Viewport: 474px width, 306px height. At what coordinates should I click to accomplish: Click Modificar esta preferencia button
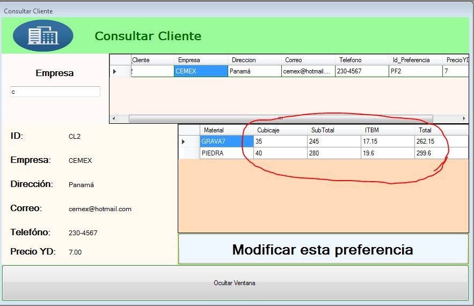[323, 249]
